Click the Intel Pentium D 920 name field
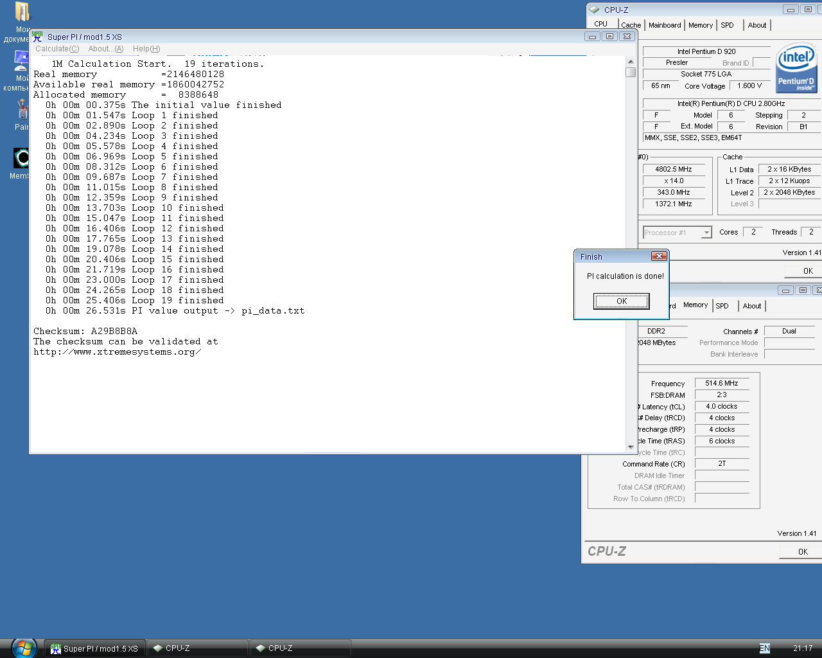Image resolution: width=822 pixels, height=658 pixels. tap(706, 51)
